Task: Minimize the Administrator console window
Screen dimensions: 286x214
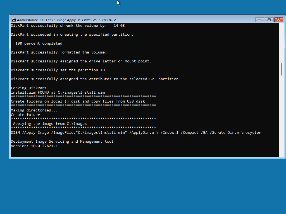Action: (259, 20)
